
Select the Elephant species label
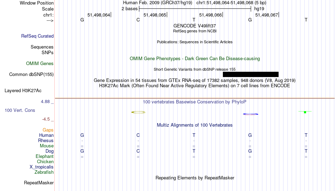click(x=44, y=156)
